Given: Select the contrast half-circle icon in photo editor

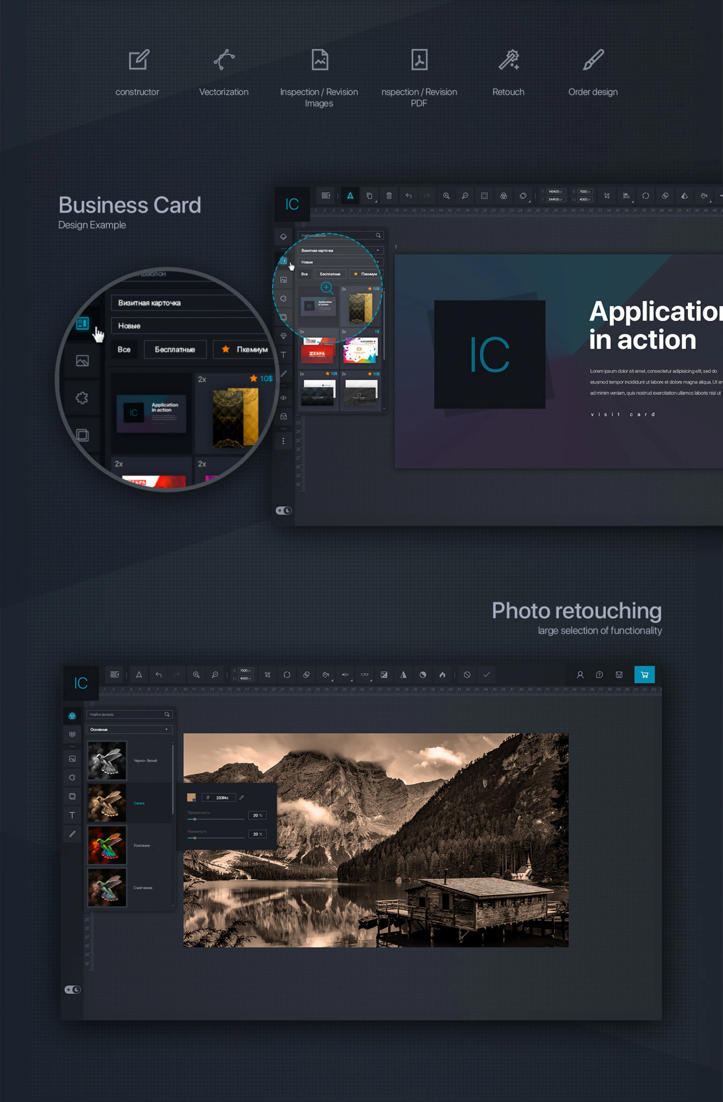Looking at the screenshot, I should click(423, 675).
